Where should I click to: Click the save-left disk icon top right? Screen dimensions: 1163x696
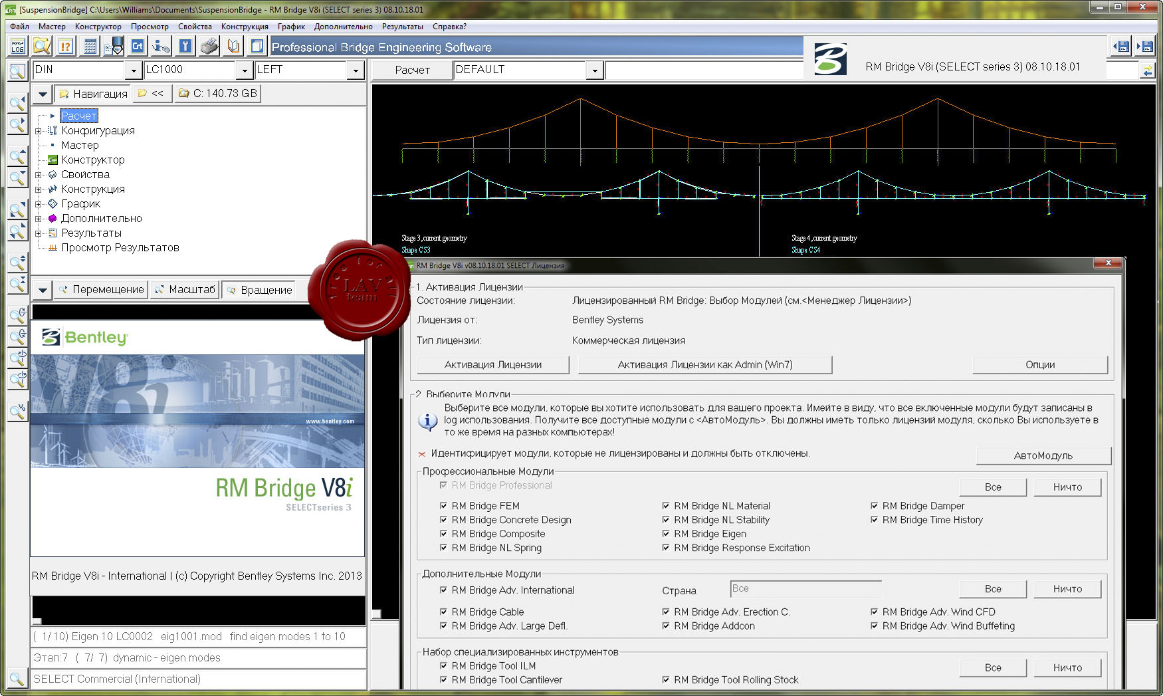tap(1121, 46)
